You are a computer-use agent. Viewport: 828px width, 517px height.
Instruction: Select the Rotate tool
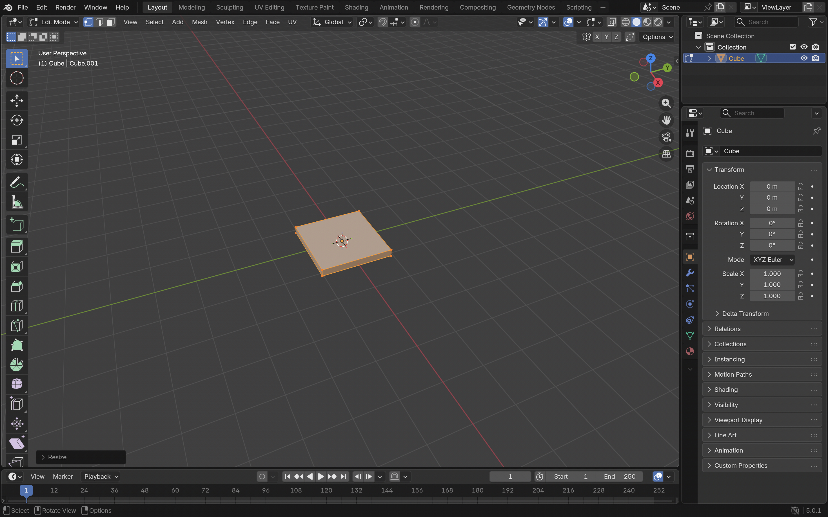coord(16,120)
